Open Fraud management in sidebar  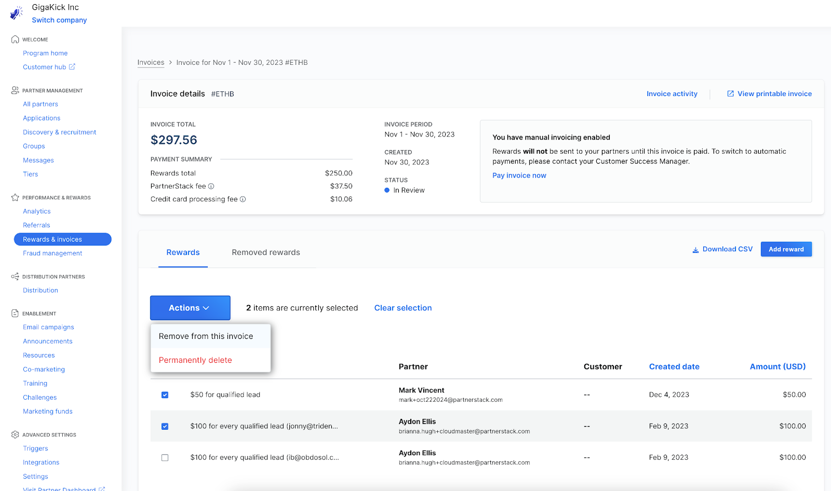tap(52, 253)
